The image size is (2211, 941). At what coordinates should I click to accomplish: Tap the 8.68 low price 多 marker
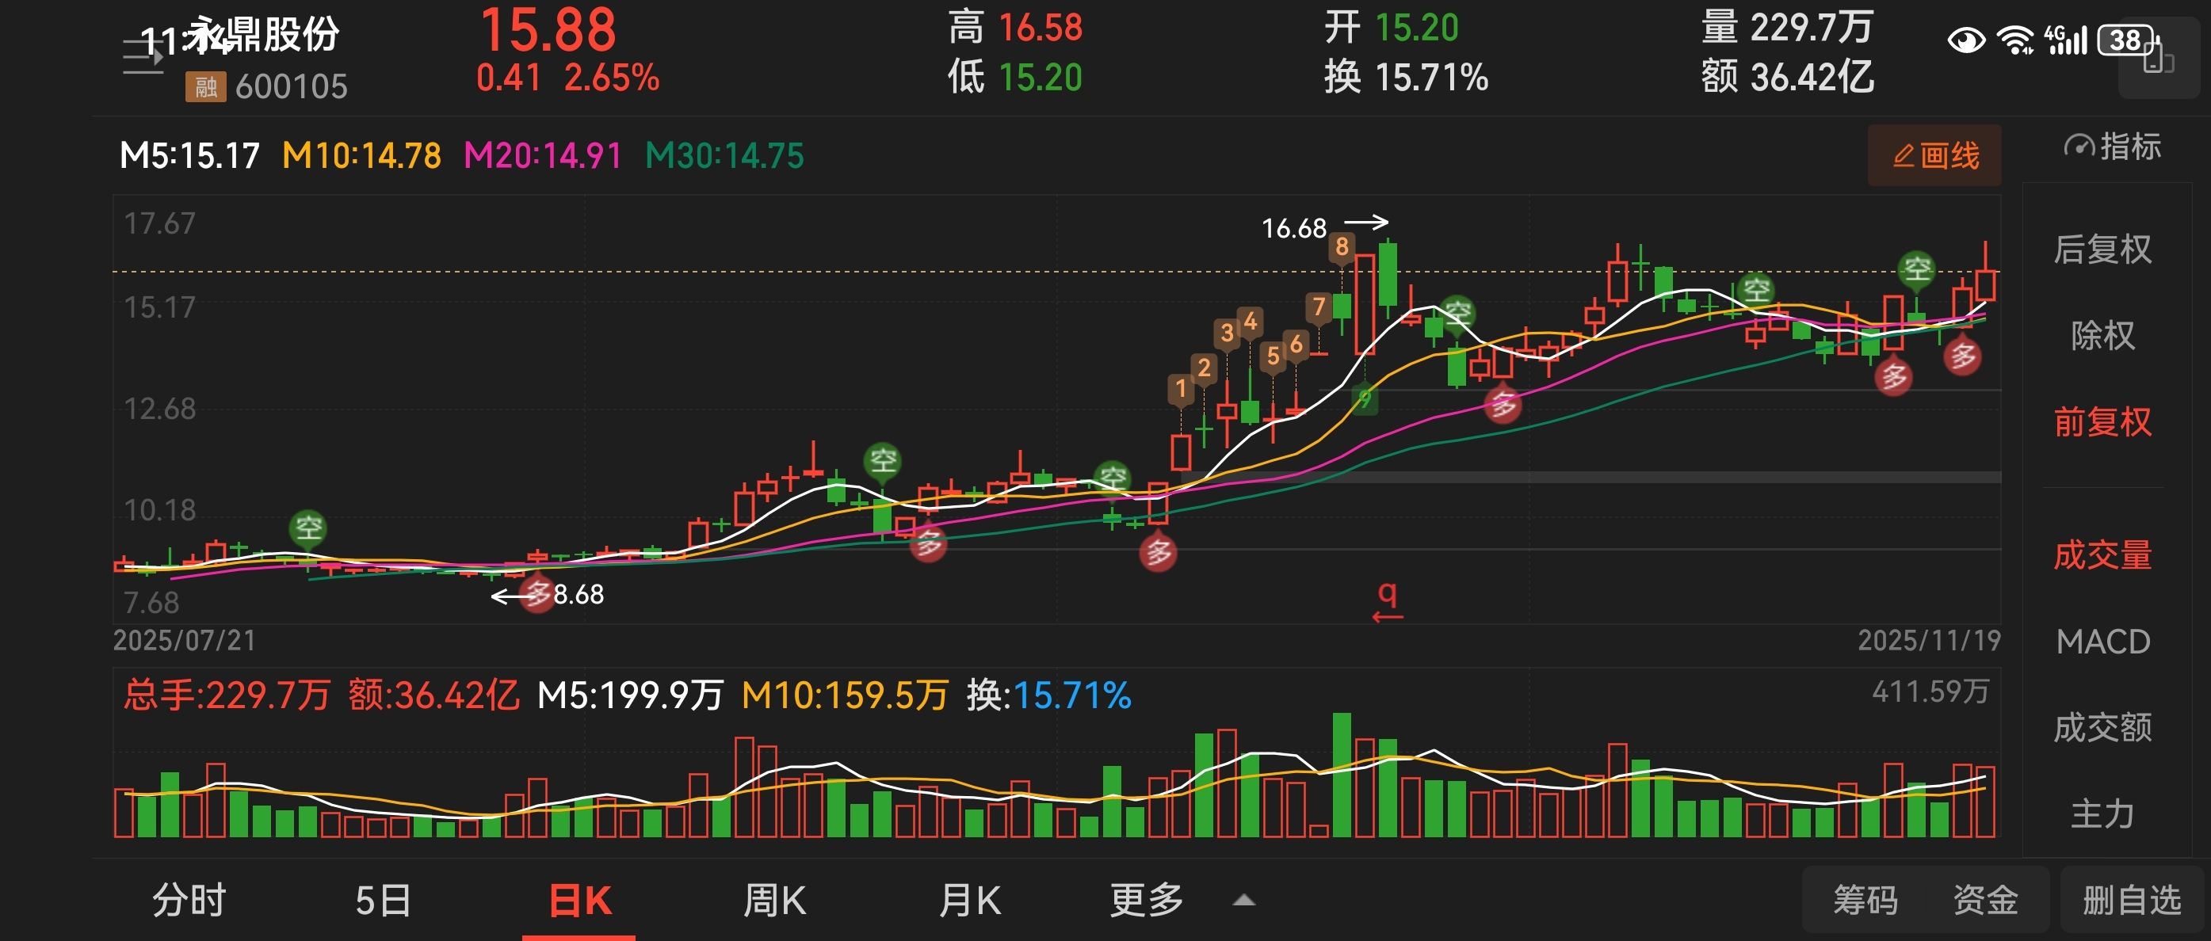pyautogui.click(x=538, y=592)
